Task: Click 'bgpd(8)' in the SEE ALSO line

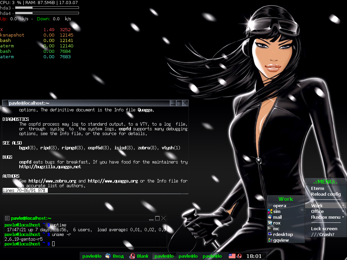Action: [x=27, y=148]
